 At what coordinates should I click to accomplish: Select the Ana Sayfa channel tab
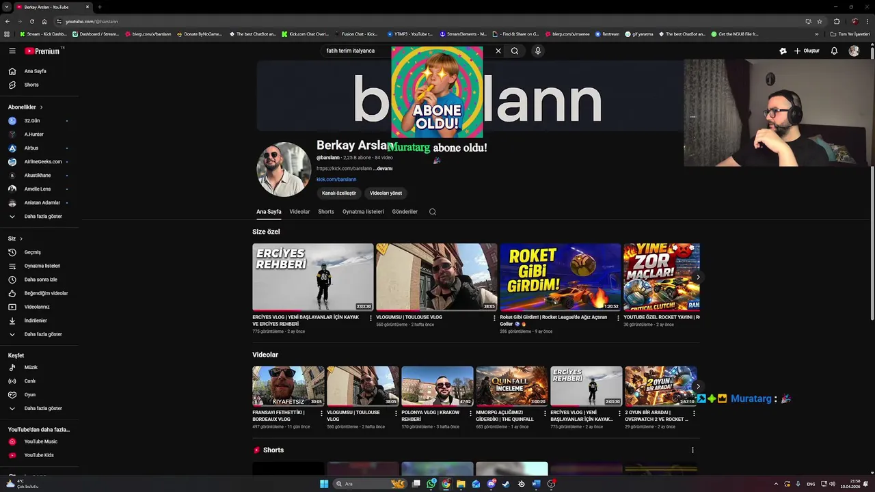(269, 212)
